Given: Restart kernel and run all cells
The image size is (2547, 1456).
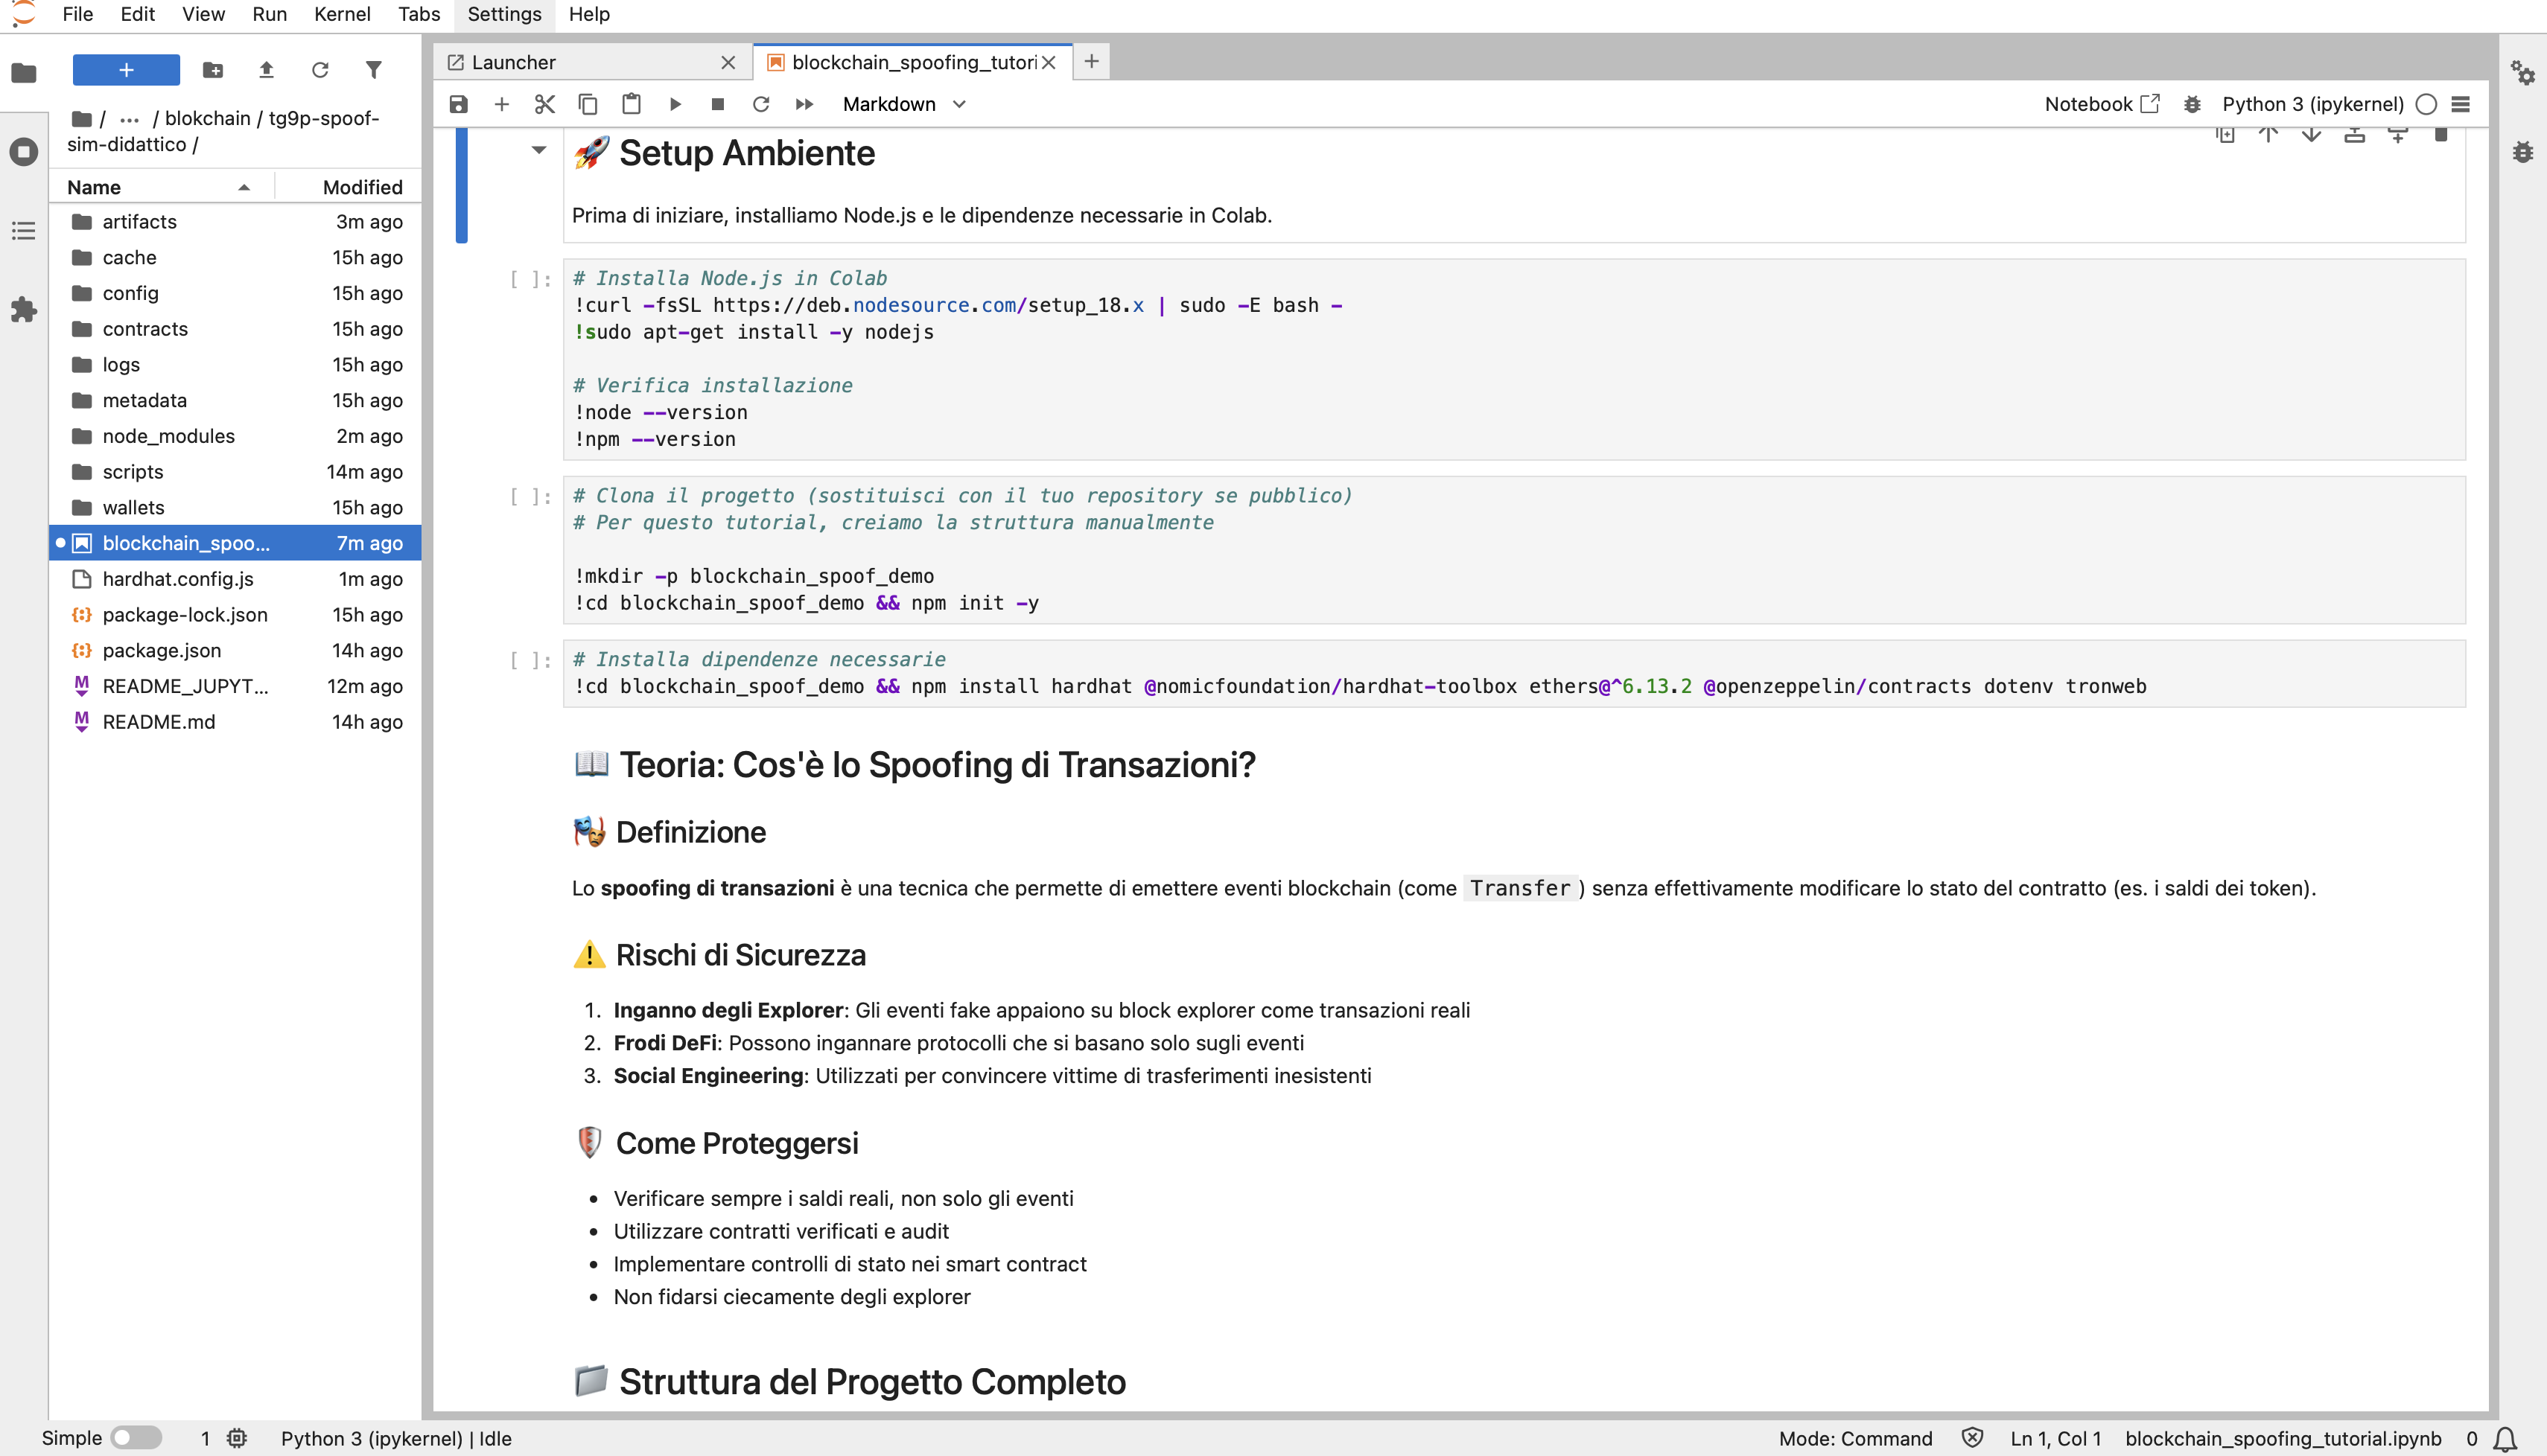Looking at the screenshot, I should coord(804,104).
